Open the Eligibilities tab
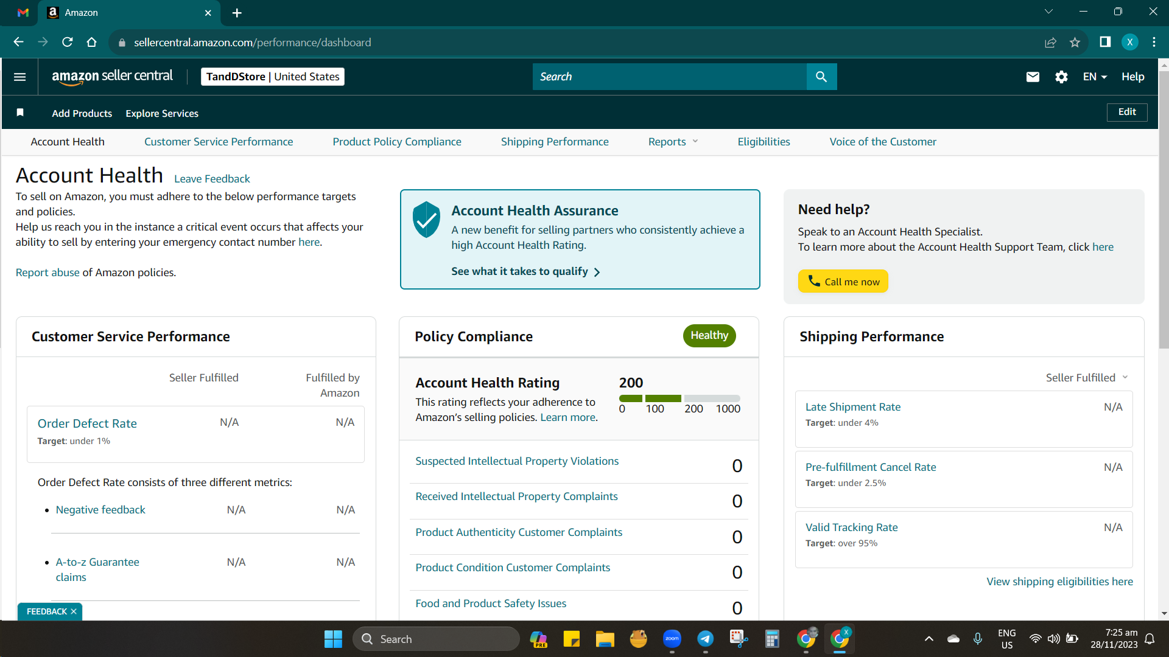 tap(764, 142)
